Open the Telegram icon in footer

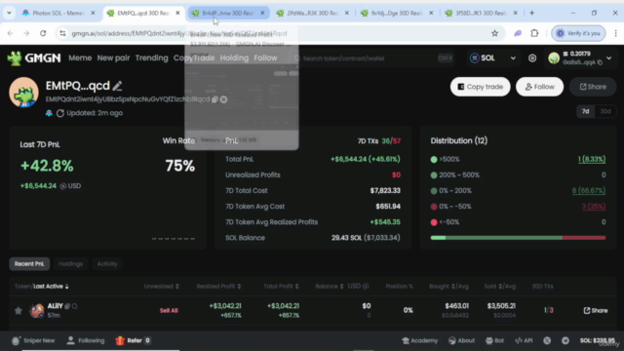pos(565,340)
